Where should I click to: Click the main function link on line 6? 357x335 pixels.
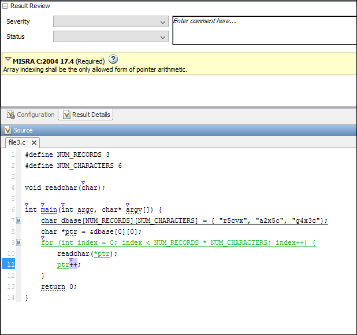pyautogui.click(x=49, y=209)
